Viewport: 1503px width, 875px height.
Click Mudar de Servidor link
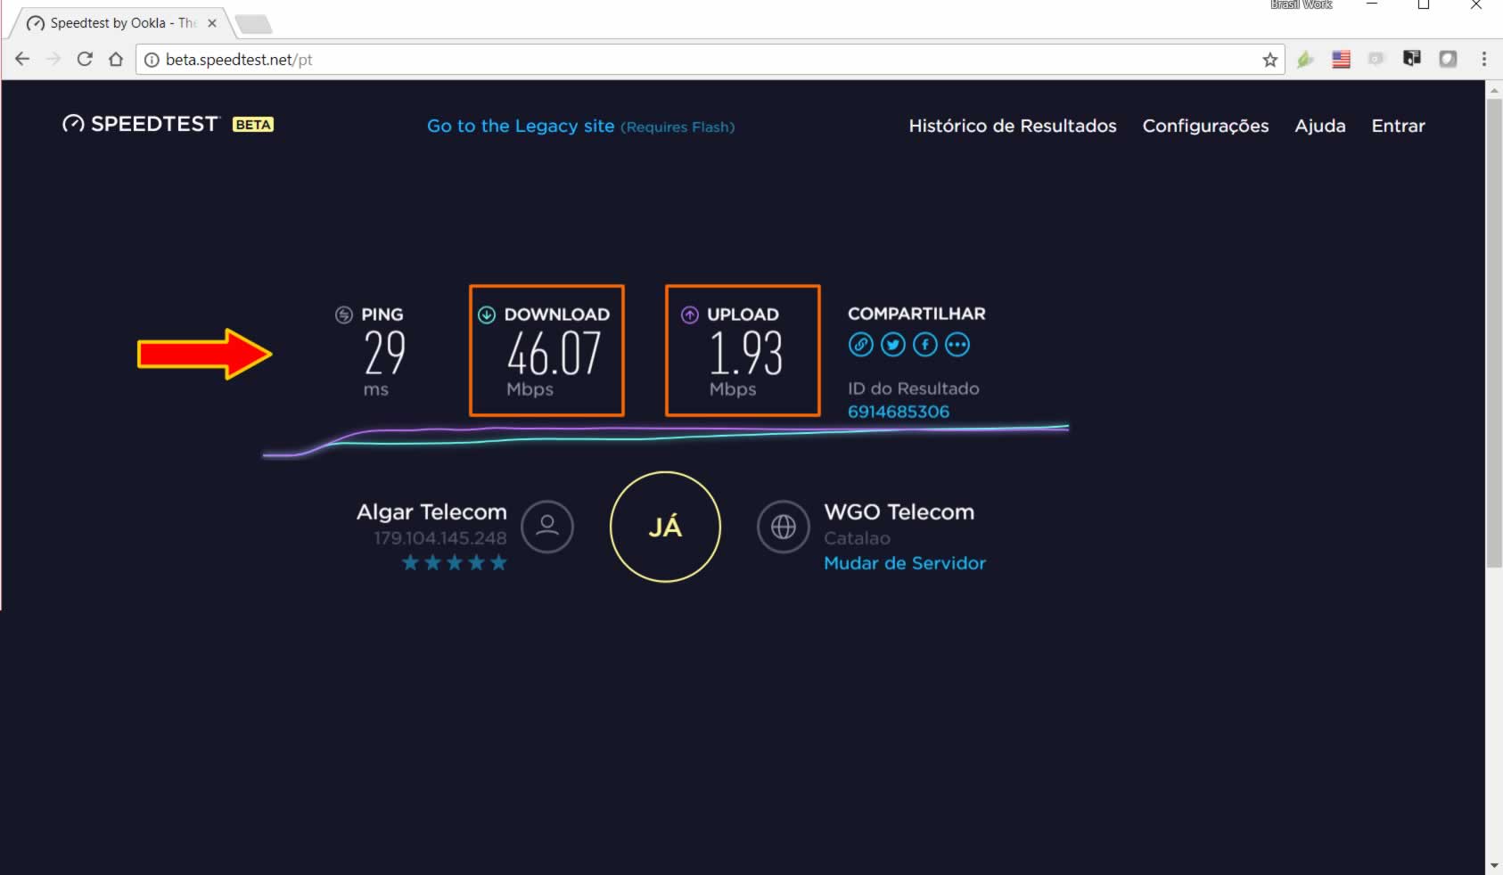pos(905,563)
